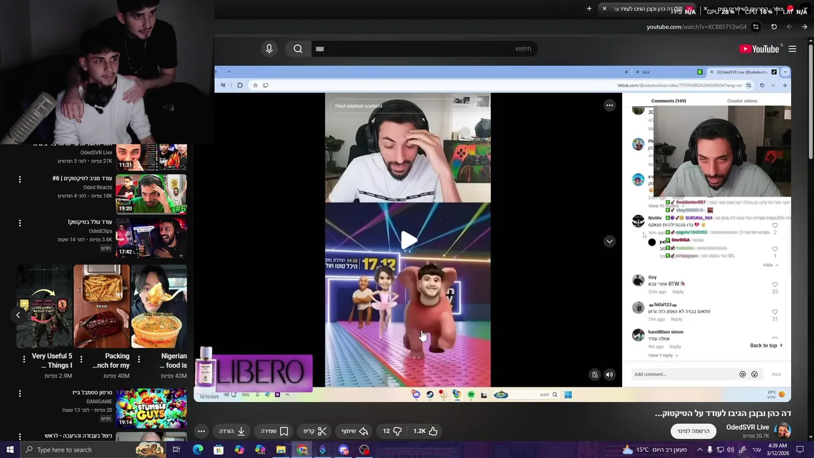Open options for the Oded Reacts #6 video
Screen dimensions: 814x458
[x=20, y=179]
